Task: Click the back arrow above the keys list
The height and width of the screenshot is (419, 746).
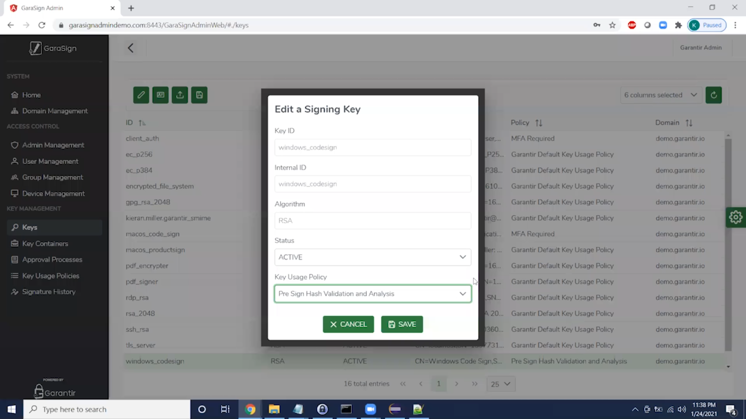Action: (131, 48)
